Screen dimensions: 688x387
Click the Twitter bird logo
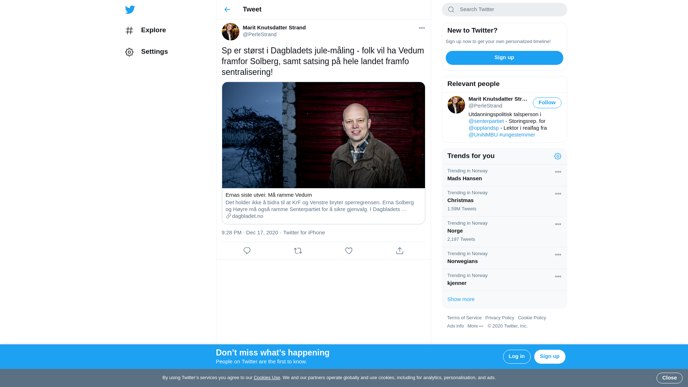coord(130,10)
